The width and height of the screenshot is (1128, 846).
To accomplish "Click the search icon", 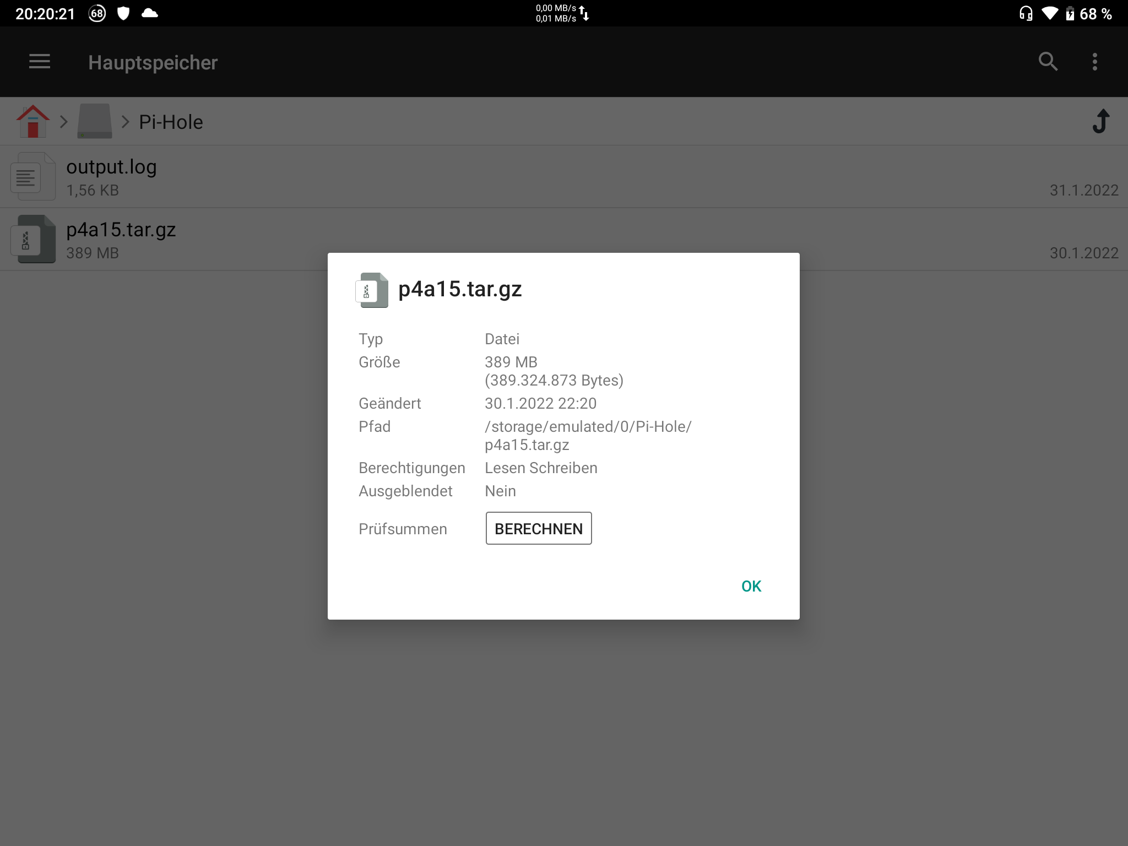I will pos(1049,62).
